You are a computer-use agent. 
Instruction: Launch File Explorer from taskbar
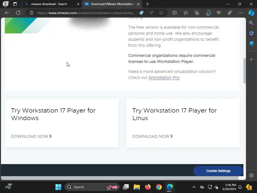pyautogui.click(x=137, y=187)
